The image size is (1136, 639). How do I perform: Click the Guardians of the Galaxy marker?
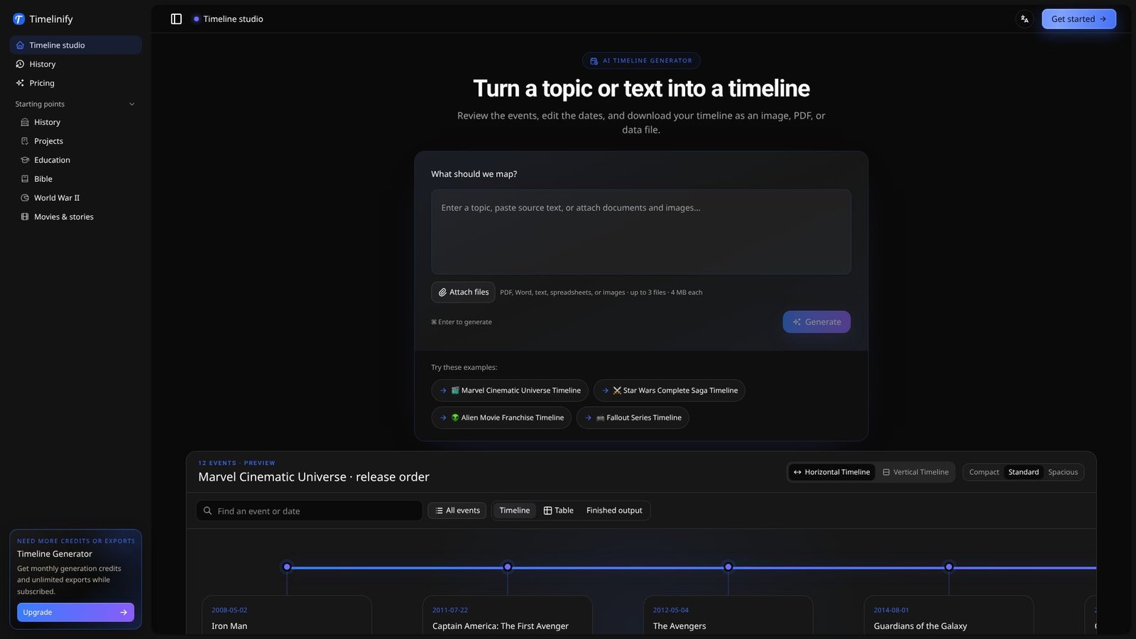pos(949,567)
